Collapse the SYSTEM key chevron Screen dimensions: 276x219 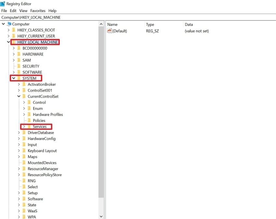14,78
